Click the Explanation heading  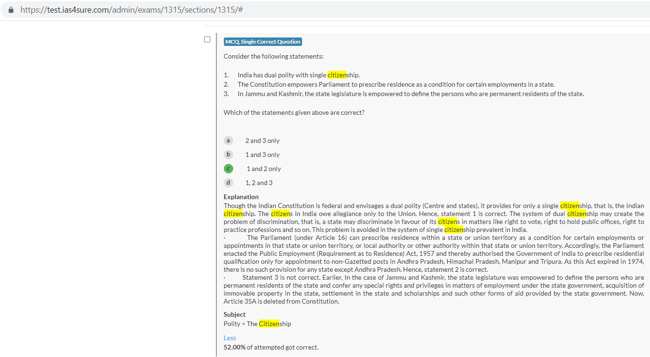click(x=241, y=197)
